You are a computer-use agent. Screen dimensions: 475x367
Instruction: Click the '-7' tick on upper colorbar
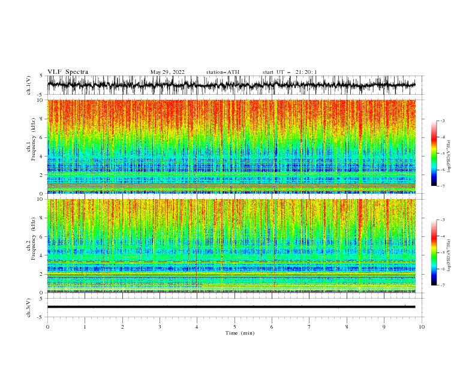pos(442,186)
